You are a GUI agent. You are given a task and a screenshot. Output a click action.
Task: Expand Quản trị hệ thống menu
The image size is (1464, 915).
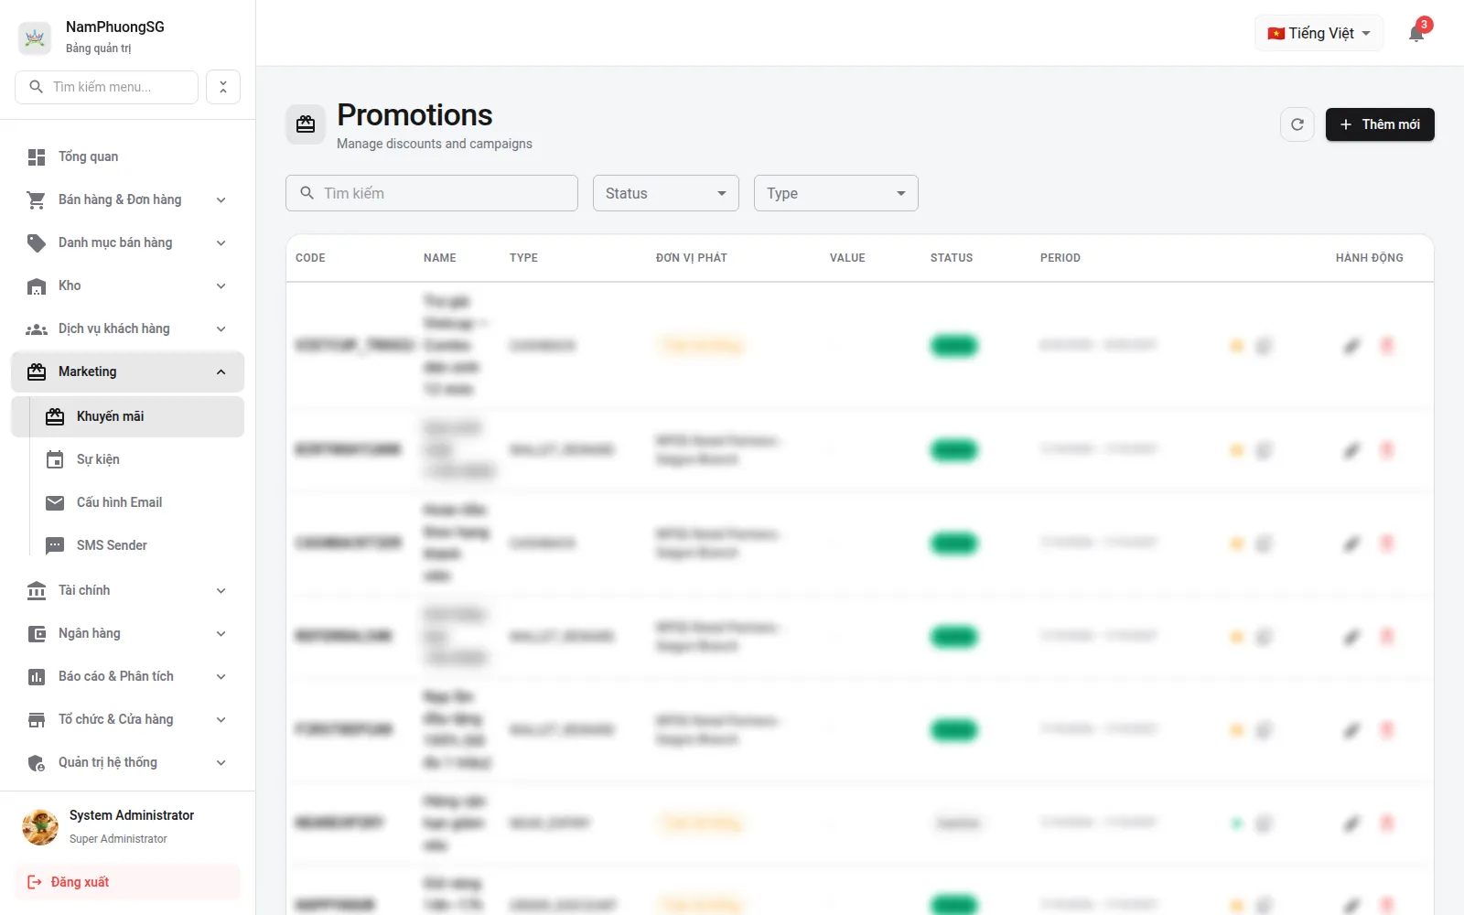(127, 762)
